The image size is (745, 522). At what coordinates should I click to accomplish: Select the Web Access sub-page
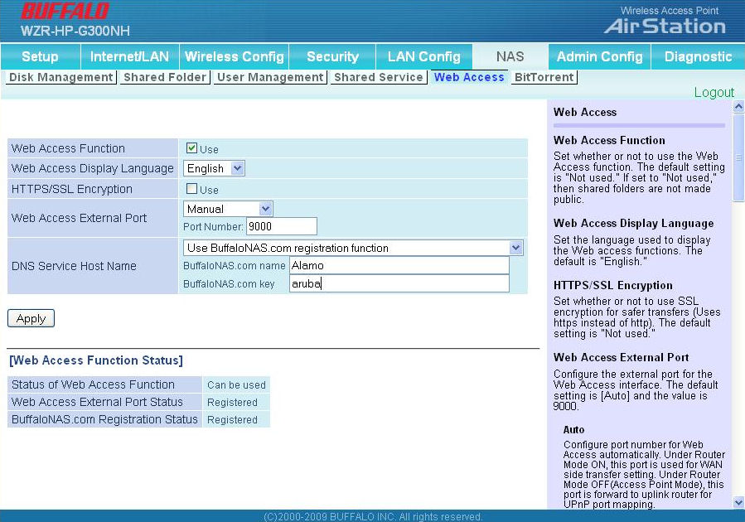click(469, 77)
